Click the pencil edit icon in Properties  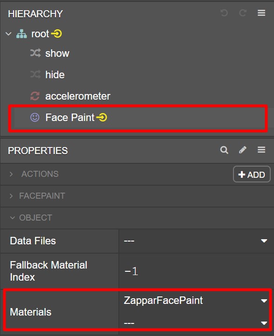243,150
